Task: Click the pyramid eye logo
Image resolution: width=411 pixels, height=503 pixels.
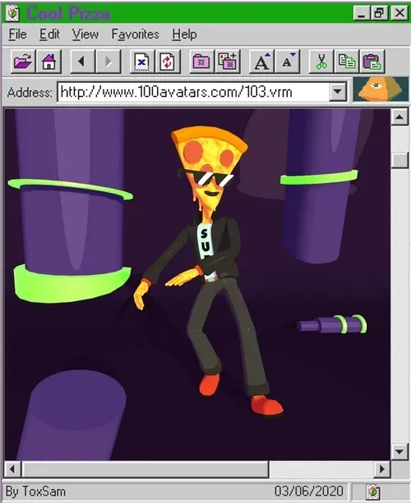Action: coord(381,89)
